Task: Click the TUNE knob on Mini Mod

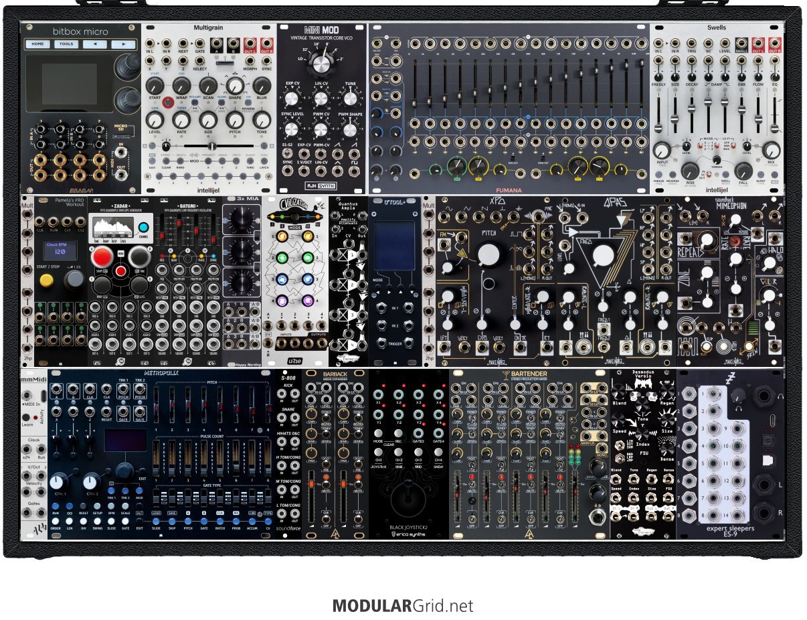Action: click(x=350, y=98)
